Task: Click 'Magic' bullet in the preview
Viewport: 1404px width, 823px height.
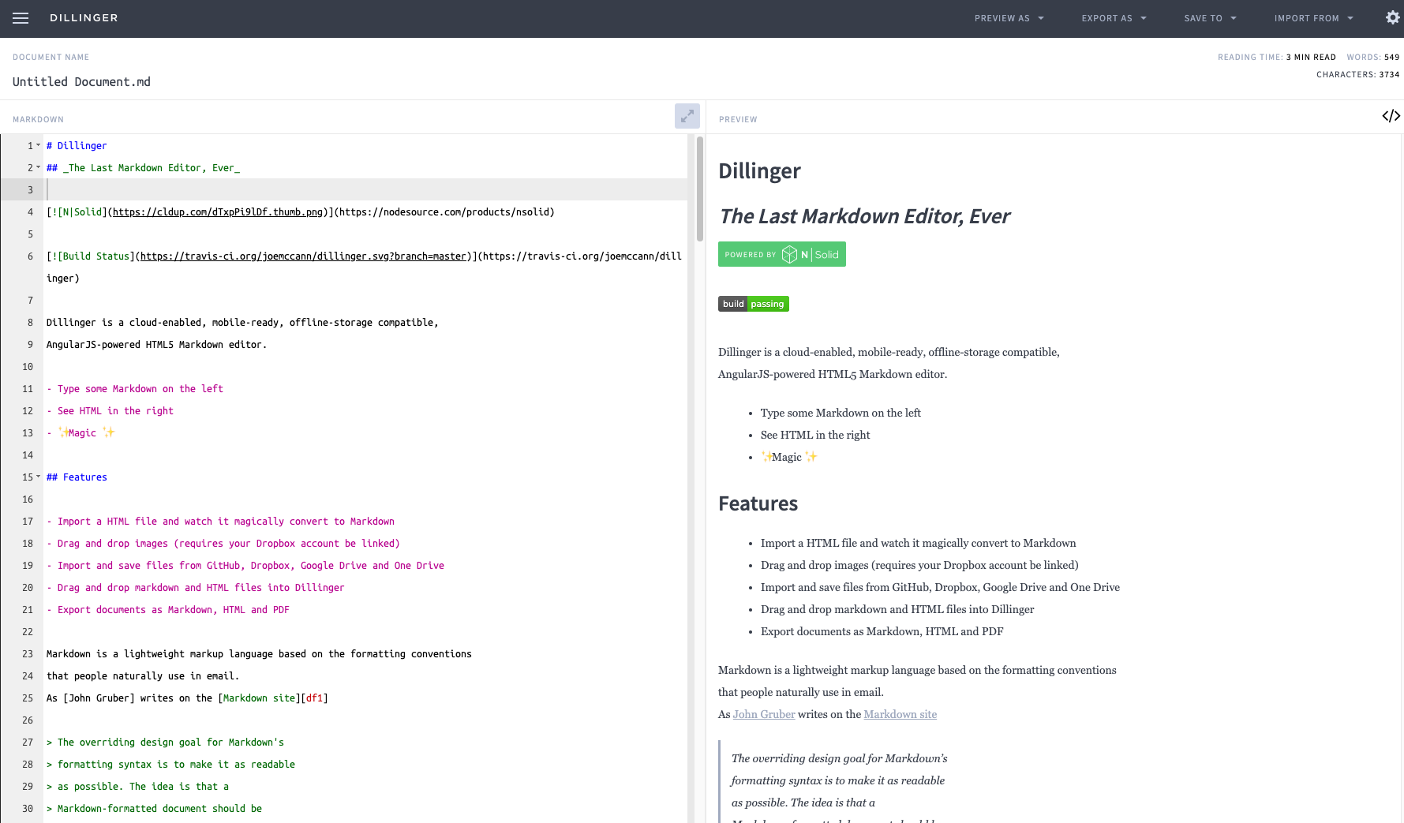Action: 788,457
